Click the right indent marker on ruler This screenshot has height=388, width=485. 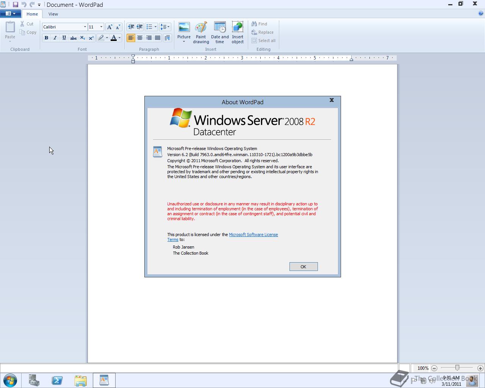click(x=351, y=59)
